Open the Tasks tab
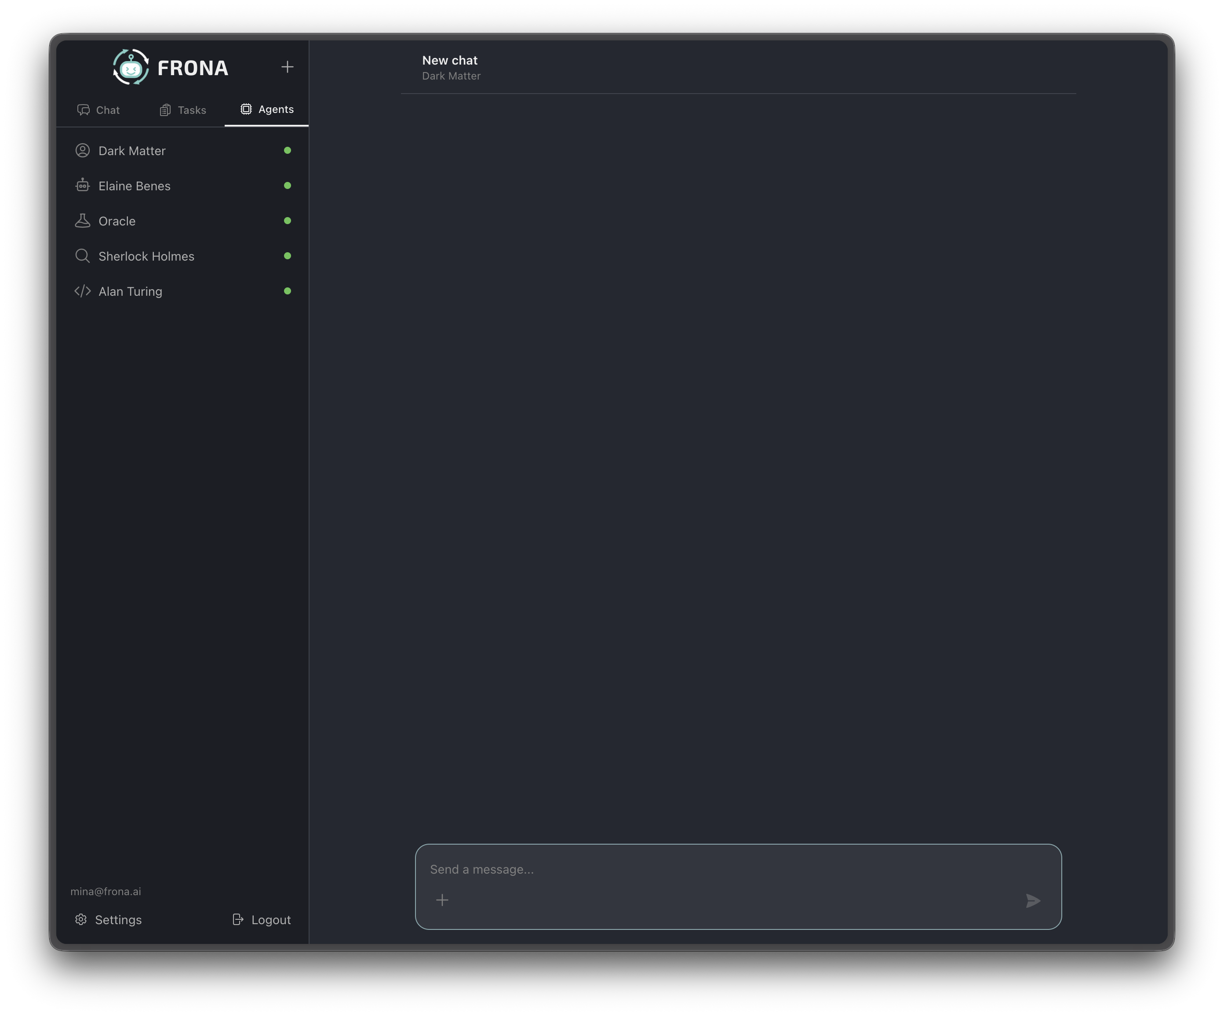This screenshot has width=1224, height=1016. [182, 109]
